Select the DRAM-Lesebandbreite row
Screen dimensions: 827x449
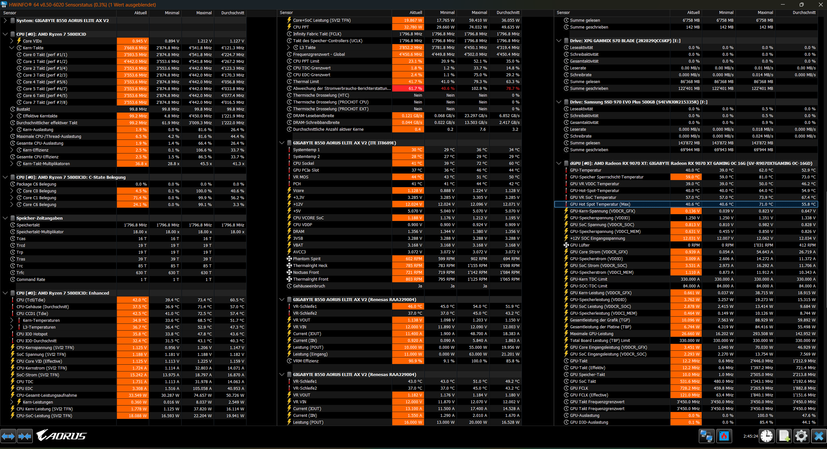click(400, 115)
